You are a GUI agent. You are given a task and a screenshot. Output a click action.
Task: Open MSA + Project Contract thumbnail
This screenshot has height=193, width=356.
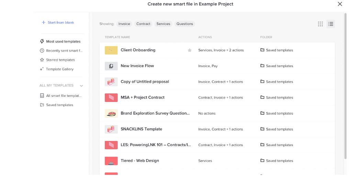pos(111,98)
